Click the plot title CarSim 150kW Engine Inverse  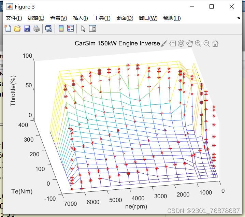coord(117,43)
